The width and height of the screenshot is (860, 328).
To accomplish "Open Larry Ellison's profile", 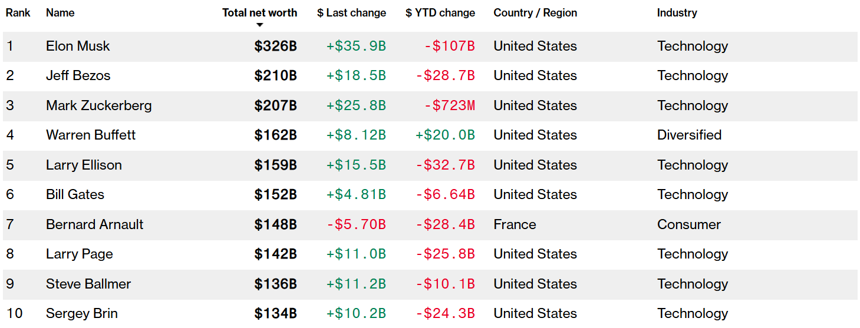I will tap(84, 165).
